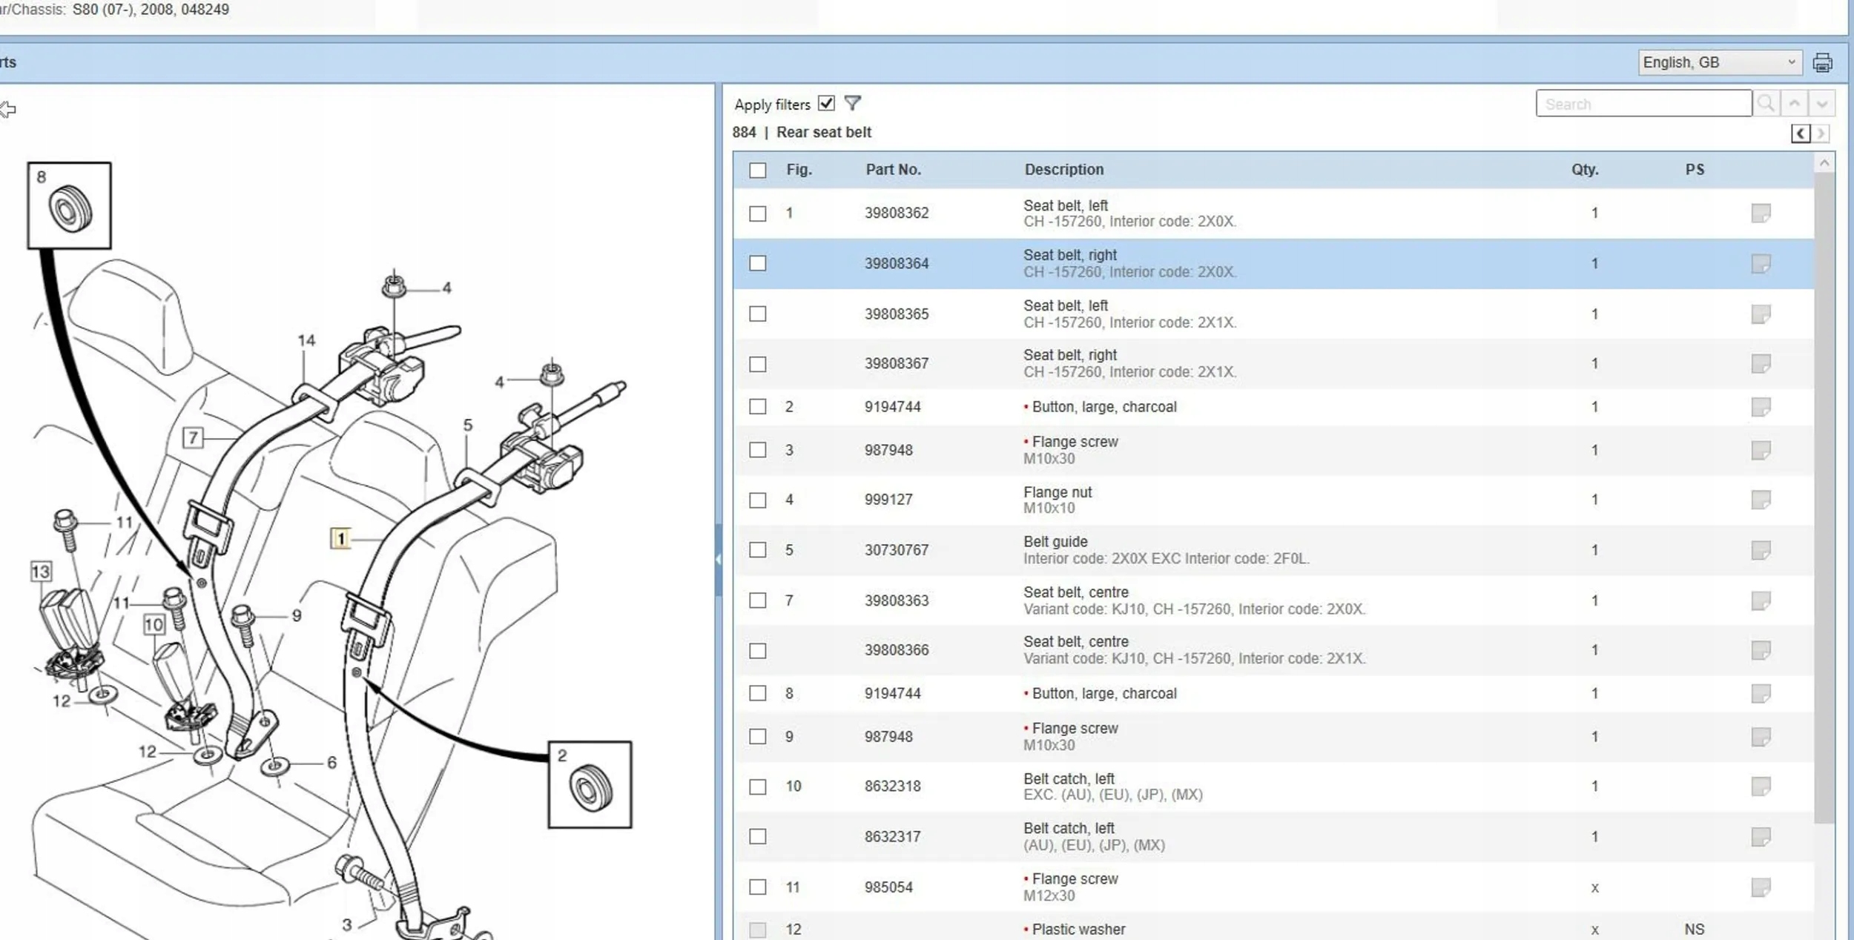Viewport: 1854px width, 940px height.
Task: Select callout 10 in the diagram
Action: (154, 625)
